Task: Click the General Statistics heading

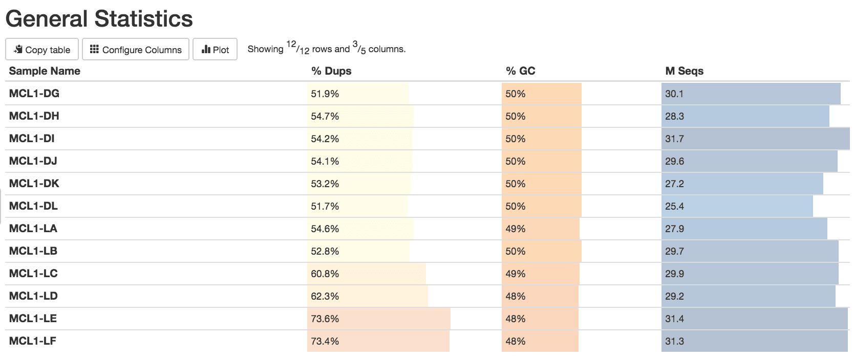Action: click(99, 19)
